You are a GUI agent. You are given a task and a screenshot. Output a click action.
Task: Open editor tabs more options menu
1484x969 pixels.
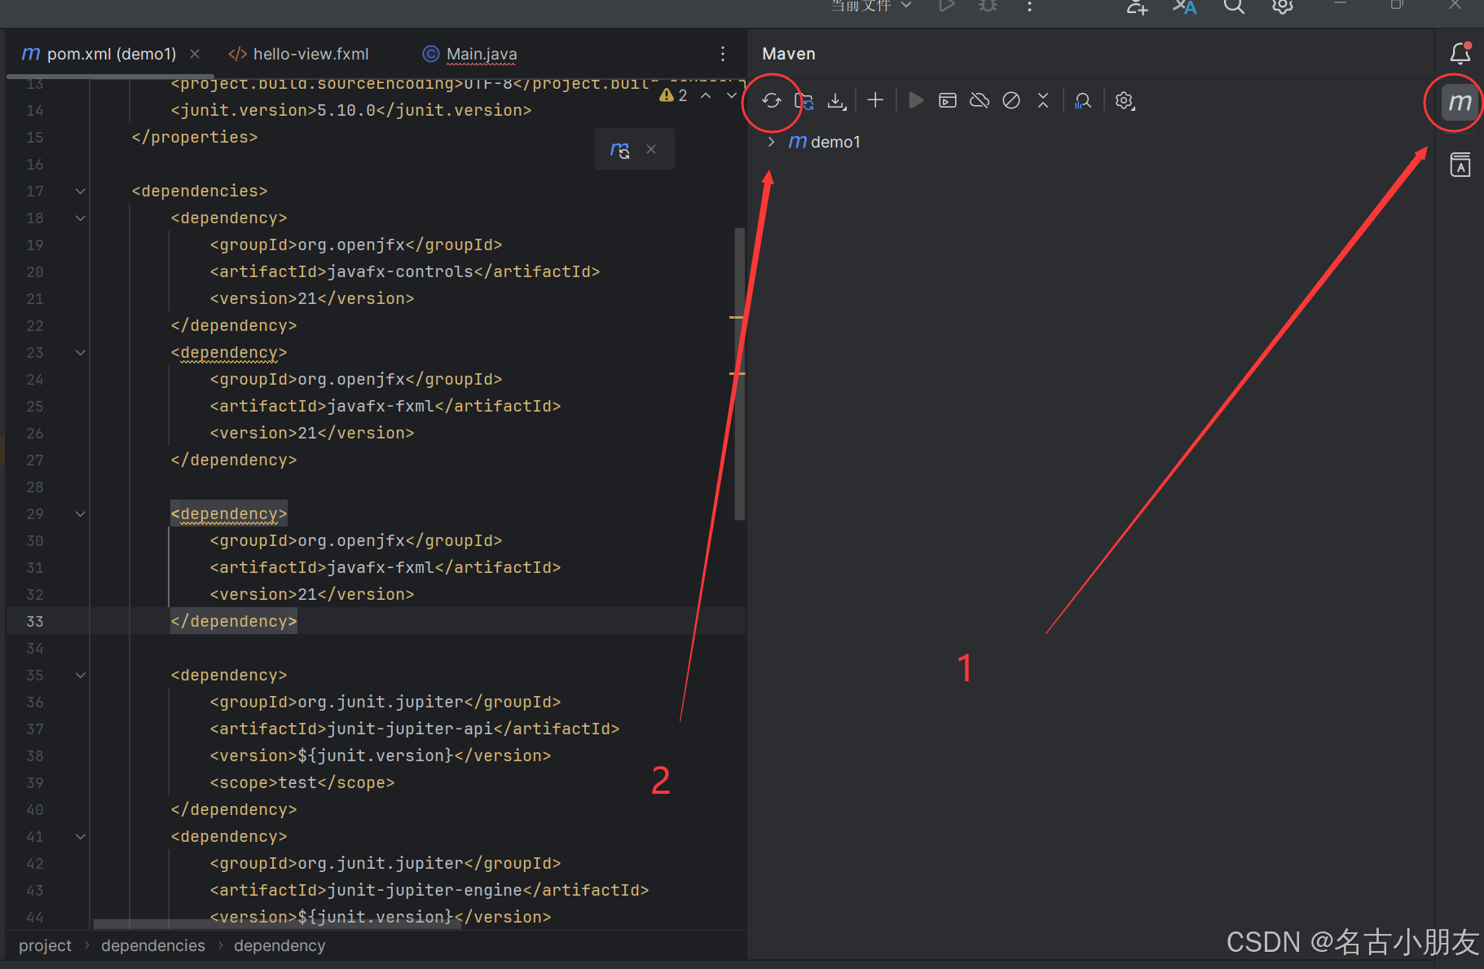tap(723, 54)
